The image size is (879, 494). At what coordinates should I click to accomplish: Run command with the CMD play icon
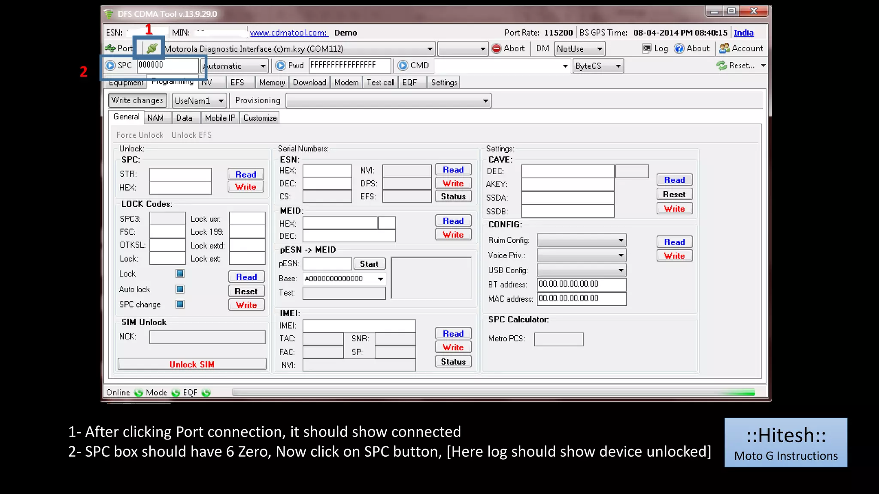403,65
